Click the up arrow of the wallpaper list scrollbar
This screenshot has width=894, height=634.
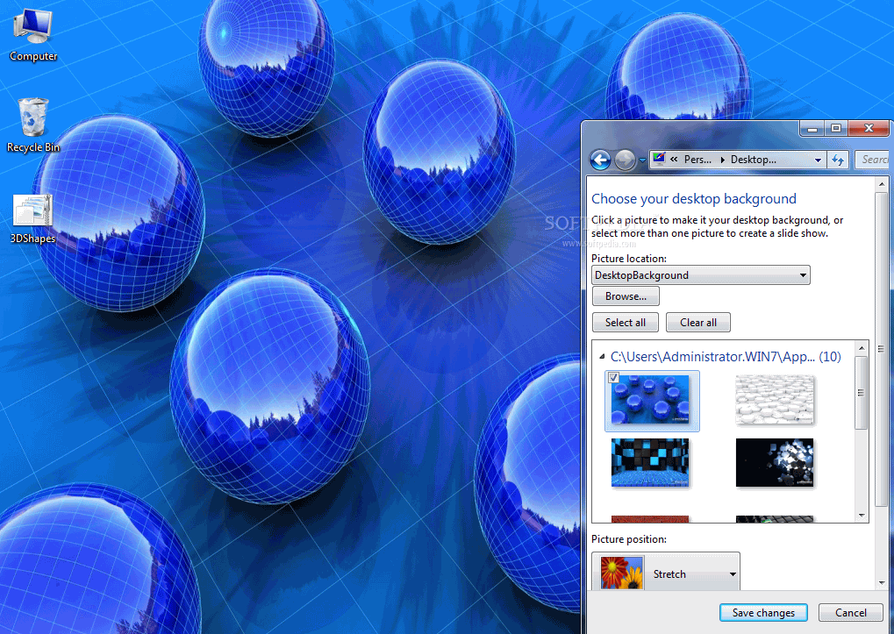pyautogui.click(x=862, y=347)
